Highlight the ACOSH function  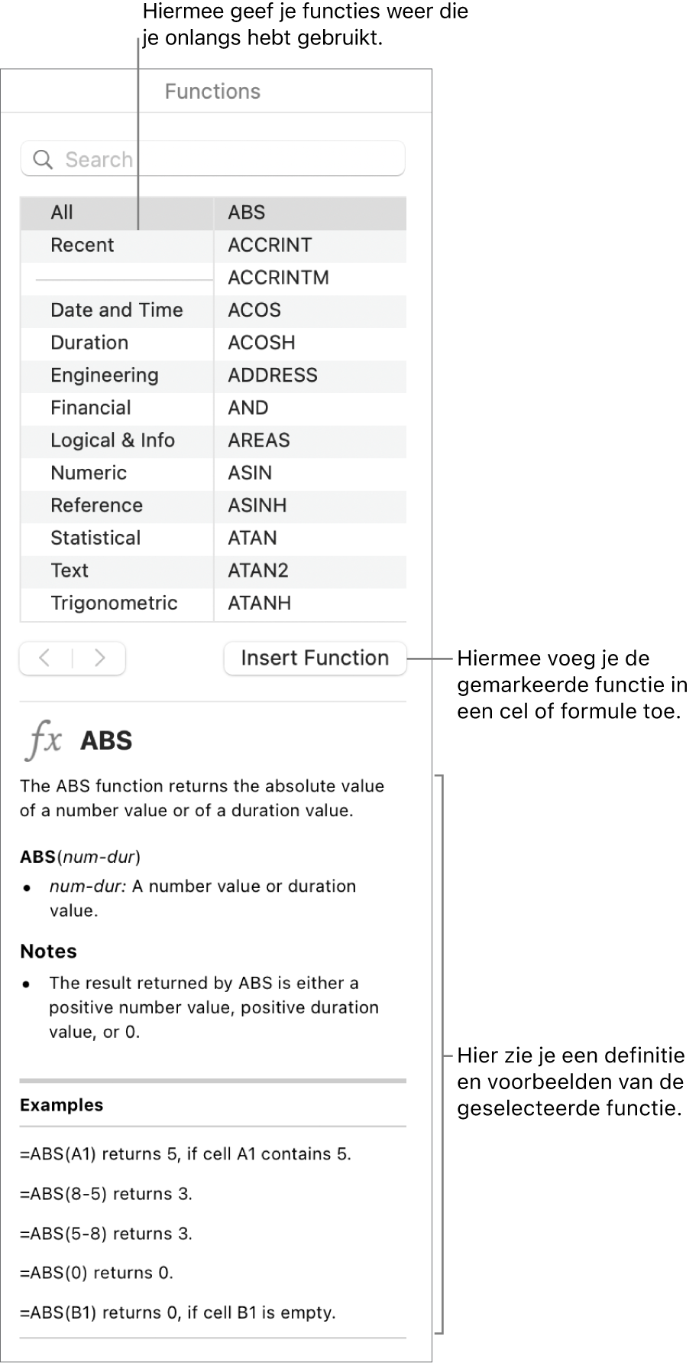point(261,343)
